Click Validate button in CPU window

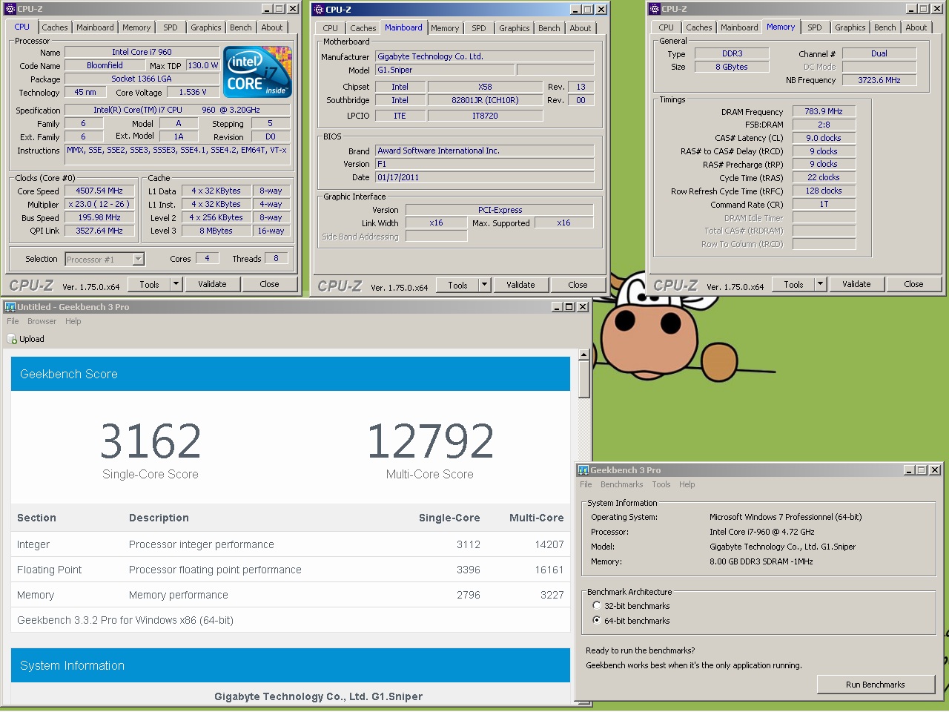212,284
